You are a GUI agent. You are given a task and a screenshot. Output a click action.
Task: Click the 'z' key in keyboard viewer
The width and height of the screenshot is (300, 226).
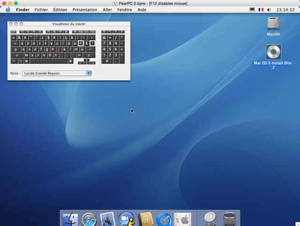28,43
